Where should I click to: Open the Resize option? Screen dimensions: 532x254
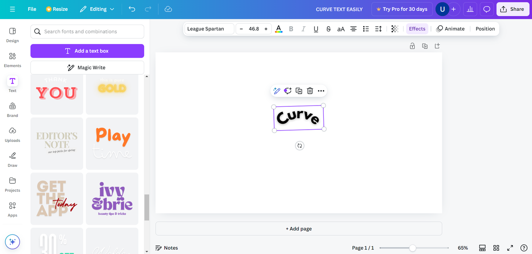point(57,9)
